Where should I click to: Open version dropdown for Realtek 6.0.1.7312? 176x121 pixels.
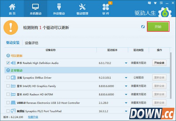click(x=126, y=63)
